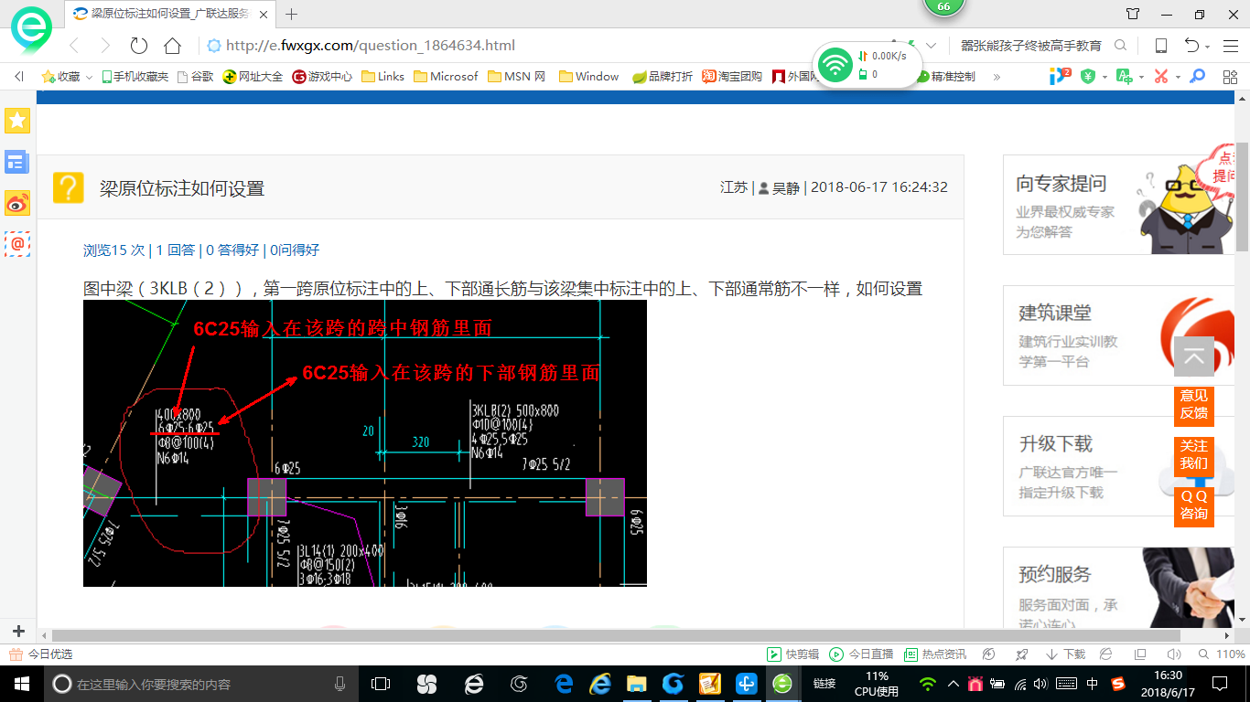Click the gray back-to-top arrow button
Screen dimensions: 1250x702
tap(1193, 356)
